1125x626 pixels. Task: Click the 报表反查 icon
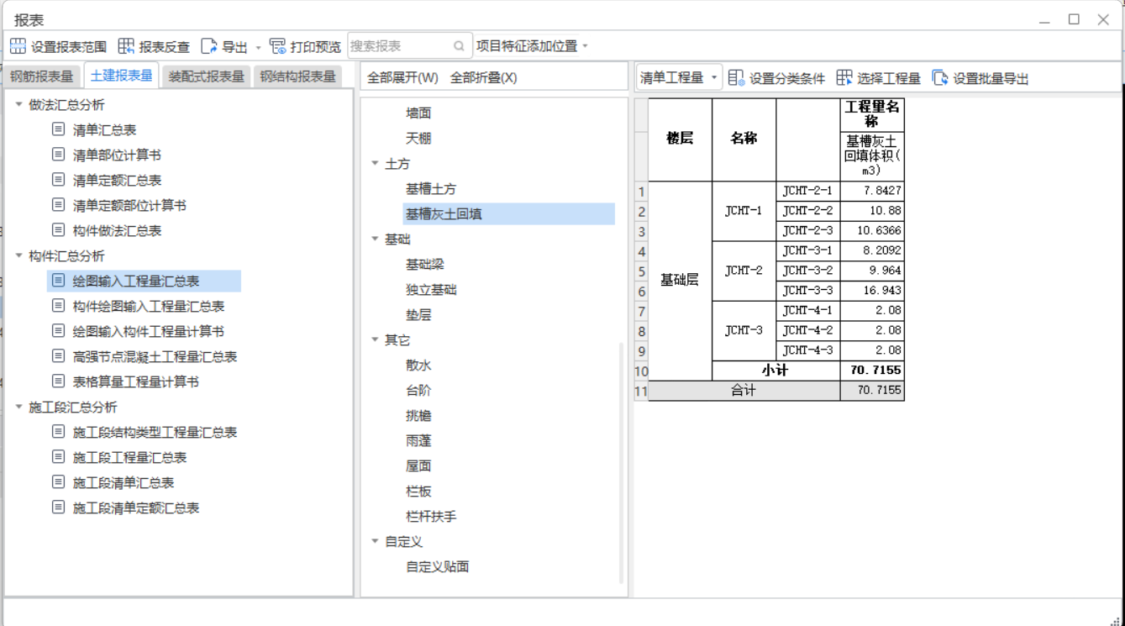pos(126,46)
